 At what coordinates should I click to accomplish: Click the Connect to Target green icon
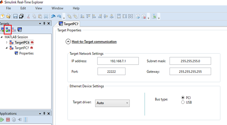8,30
